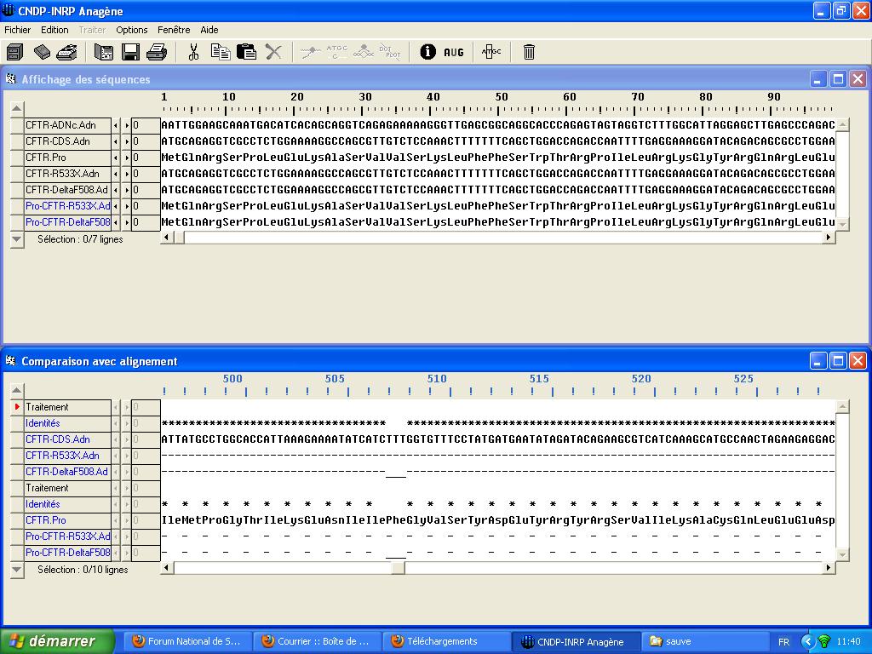Click the floppy disk save icon
872x654 pixels.
pos(130,53)
